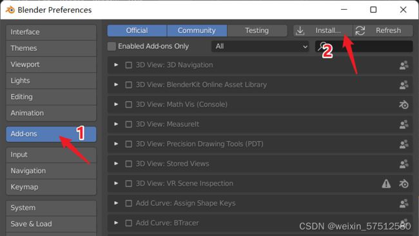
Task: Switch to the Keymap preferences section
Action: tap(51, 187)
